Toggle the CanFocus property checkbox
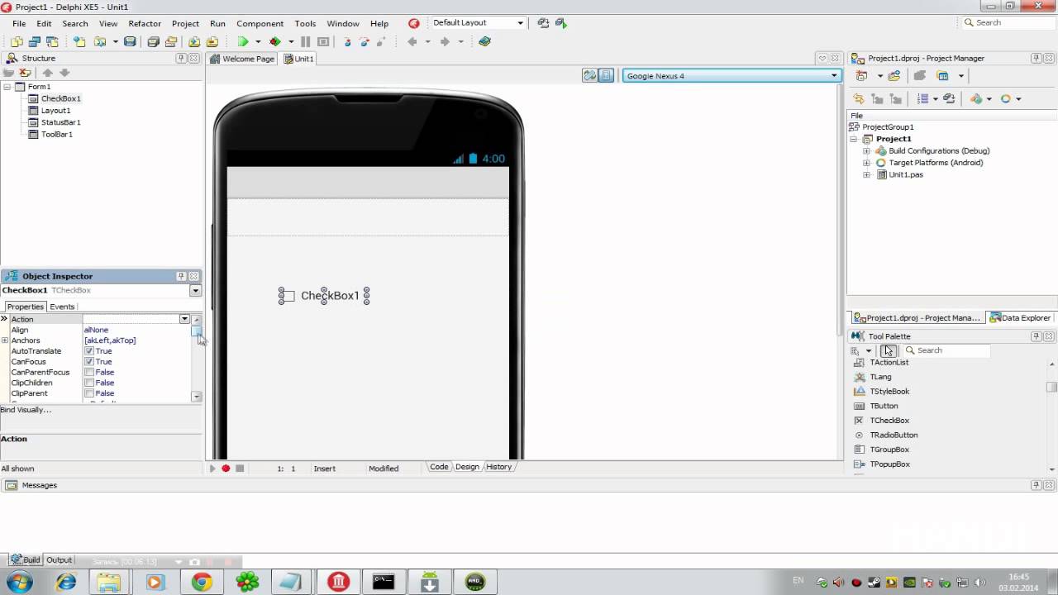 coord(89,362)
